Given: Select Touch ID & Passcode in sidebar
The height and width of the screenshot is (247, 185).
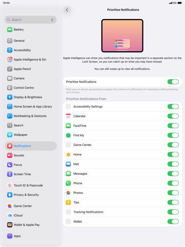Looking at the screenshot, I should pyautogui.click(x=31, y=185).
